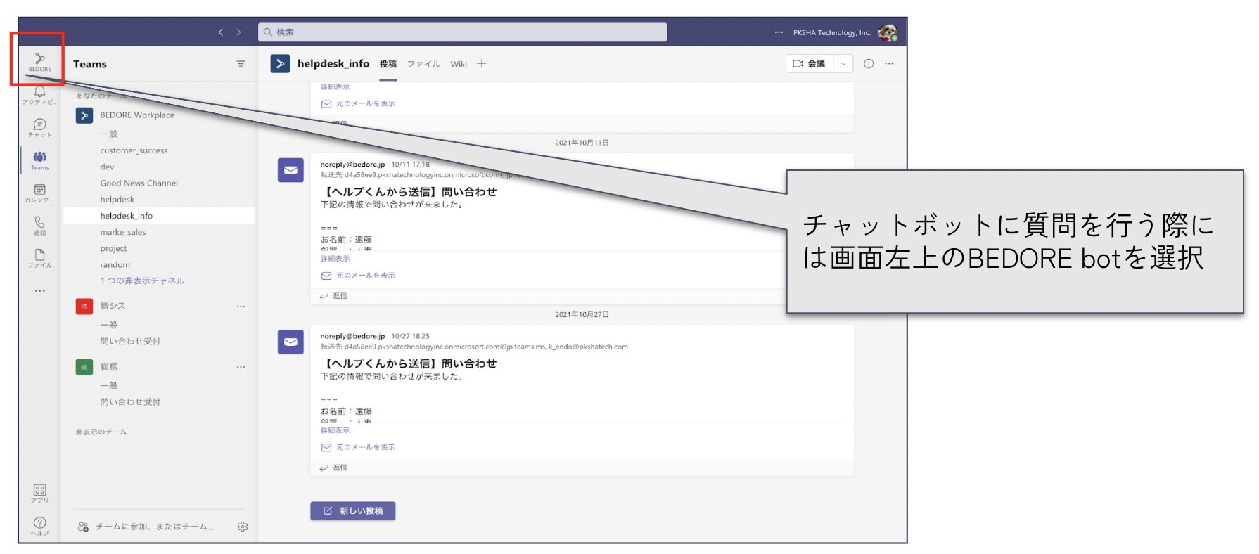Go forward with the navigation arrow

pos(239,32)
